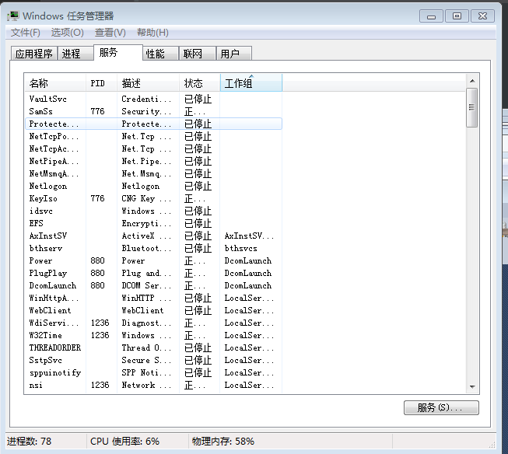The image size is (508, 454).
Task: Select the KeyIso service row
Action: 153,198
